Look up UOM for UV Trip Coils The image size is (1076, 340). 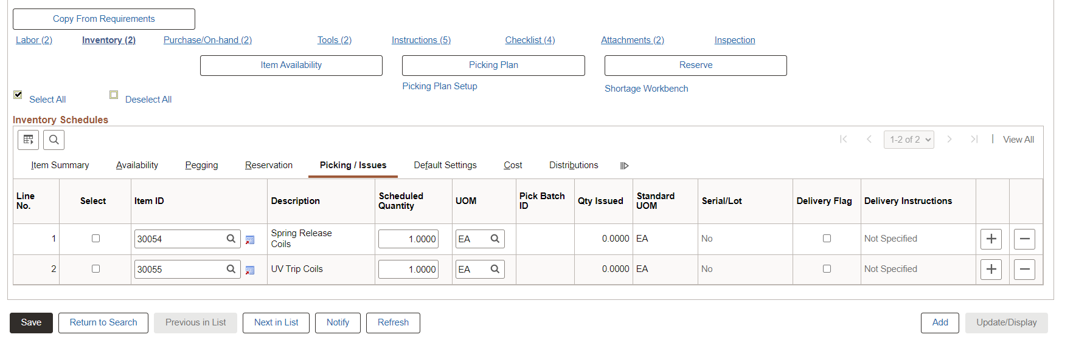click(495, 269)
